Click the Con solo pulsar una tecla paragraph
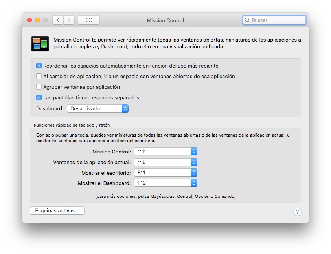331x254 pixels. [163, 138]
